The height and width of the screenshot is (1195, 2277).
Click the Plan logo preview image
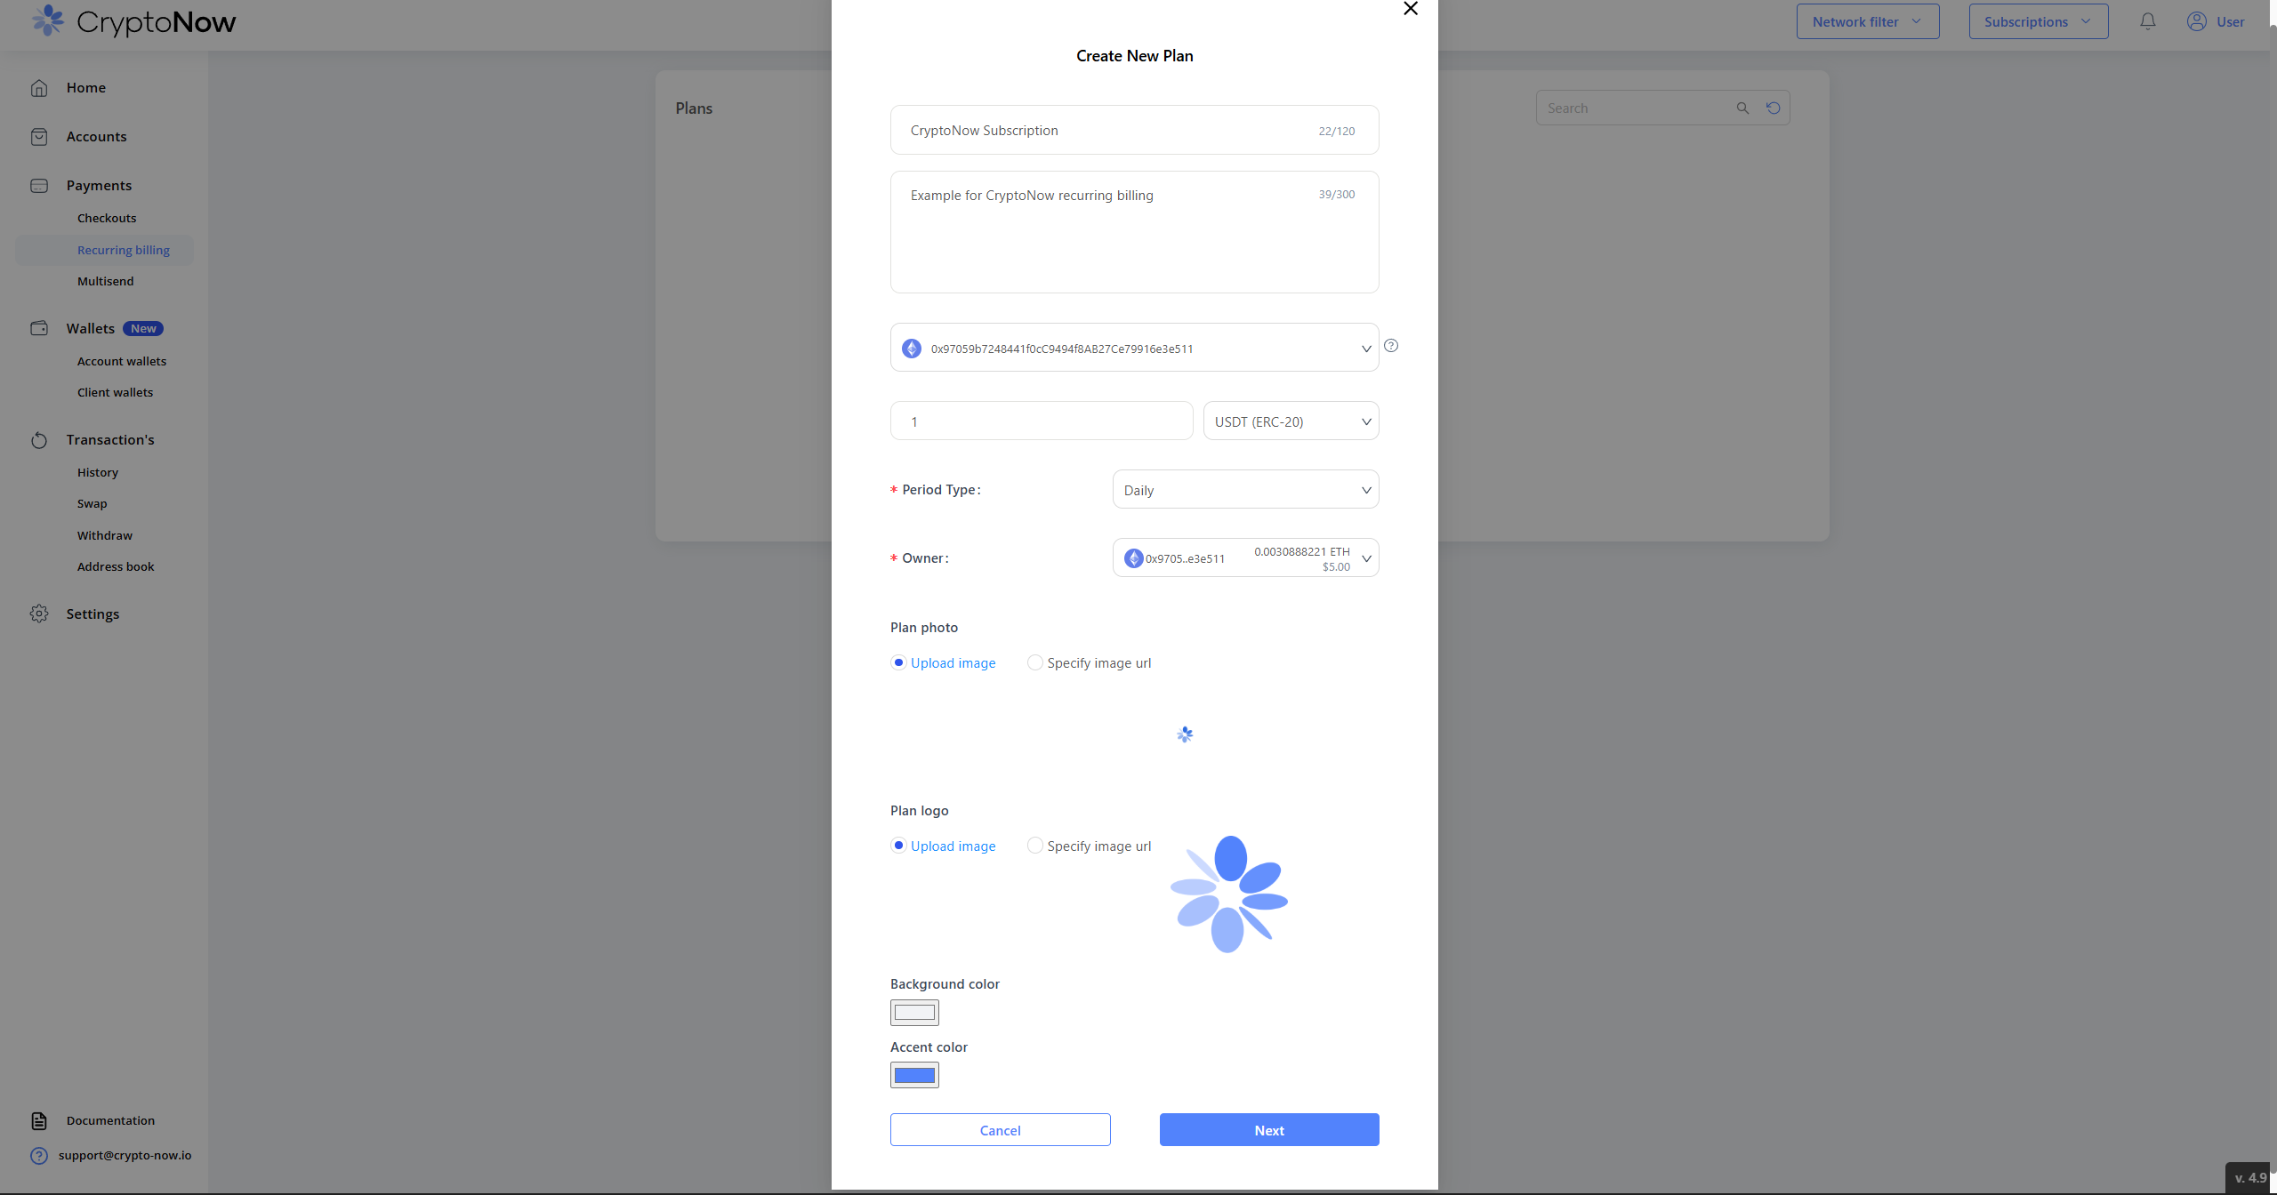(1229, 894)
